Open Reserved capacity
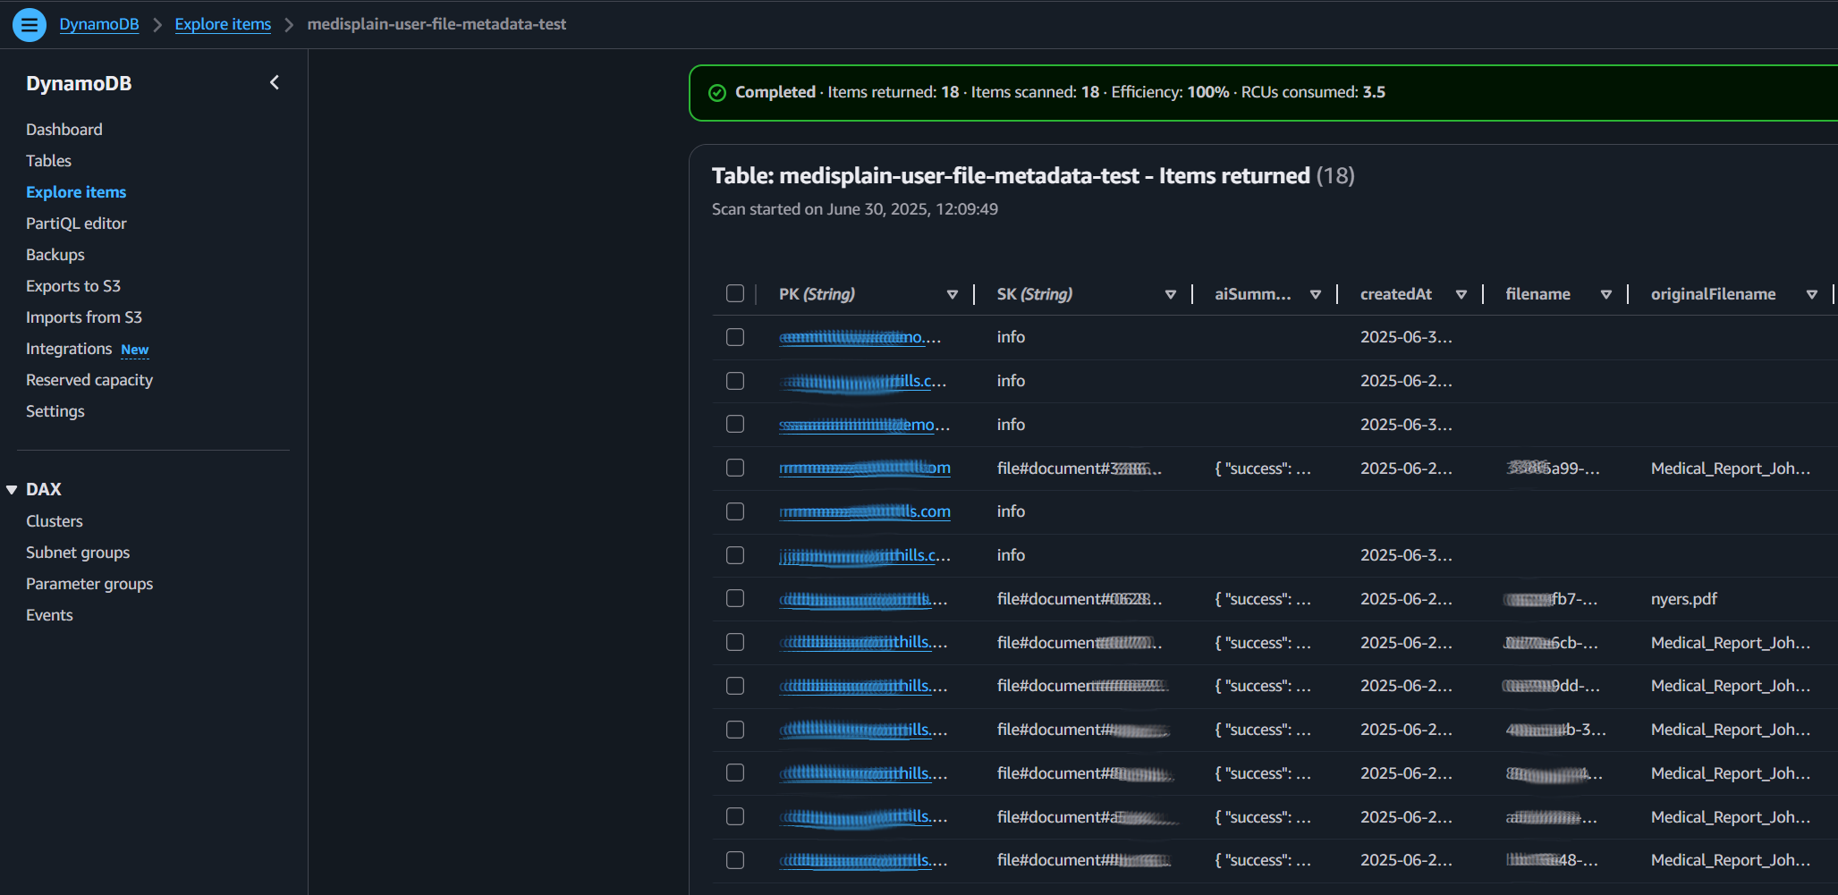This screenshot has height=895, width=1838. (x=89, y=380)
